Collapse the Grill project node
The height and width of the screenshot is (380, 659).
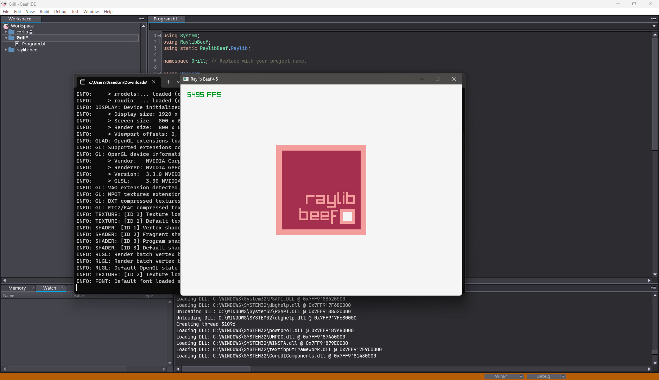click(x=6, y=38)
